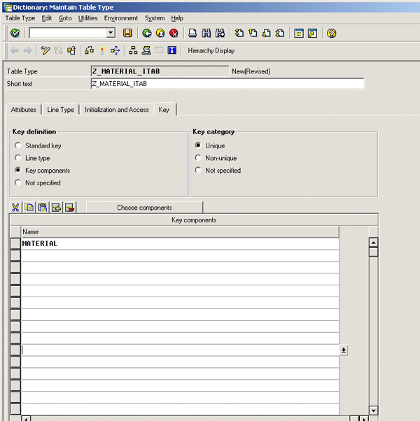Click the Cut scissors icon
Screen dimensions: 420x421
[15, 208]
